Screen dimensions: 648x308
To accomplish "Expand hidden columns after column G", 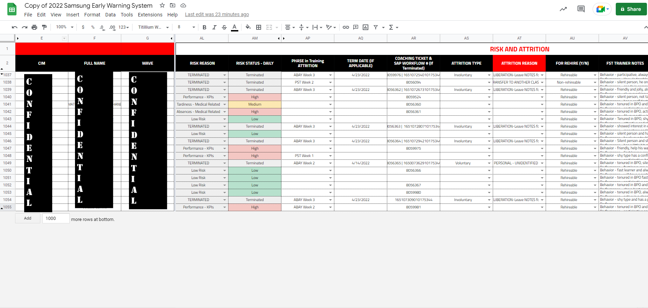I will click(171, 38).
